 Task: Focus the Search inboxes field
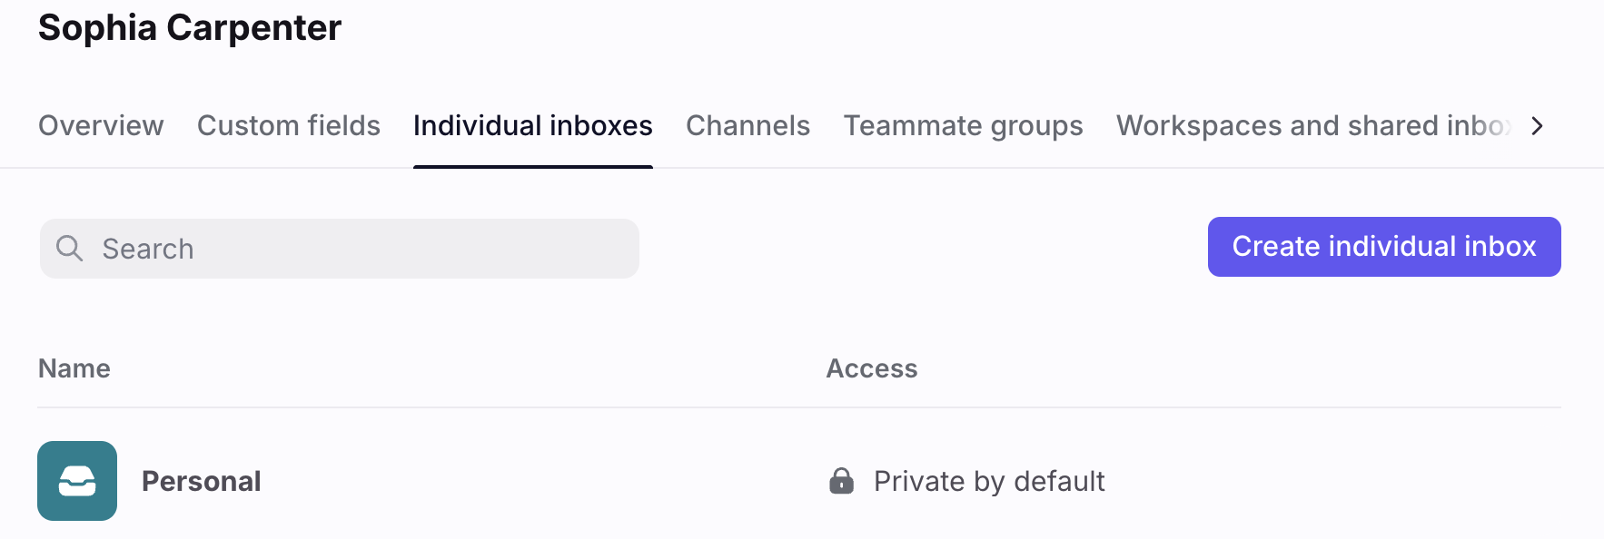click(x=340, y=249)
